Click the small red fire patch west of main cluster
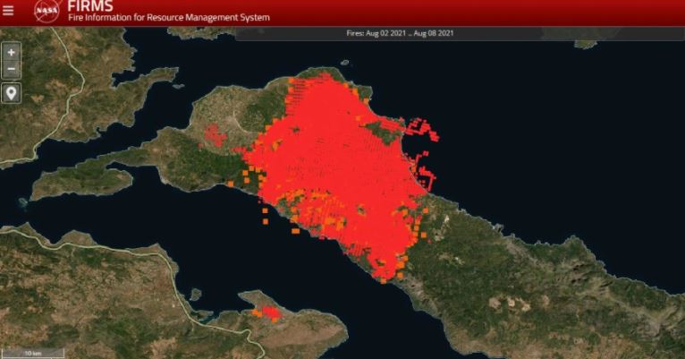685x359 pixels. coord(216,135)
